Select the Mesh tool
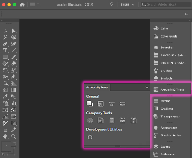This screenshot has height=158, width=192. pos(5,90)
